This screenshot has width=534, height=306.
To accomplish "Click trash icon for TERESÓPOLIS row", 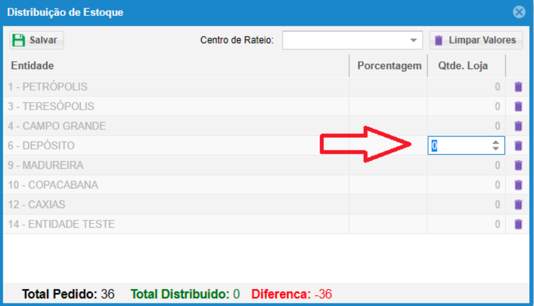I will [x=518, y=106].
